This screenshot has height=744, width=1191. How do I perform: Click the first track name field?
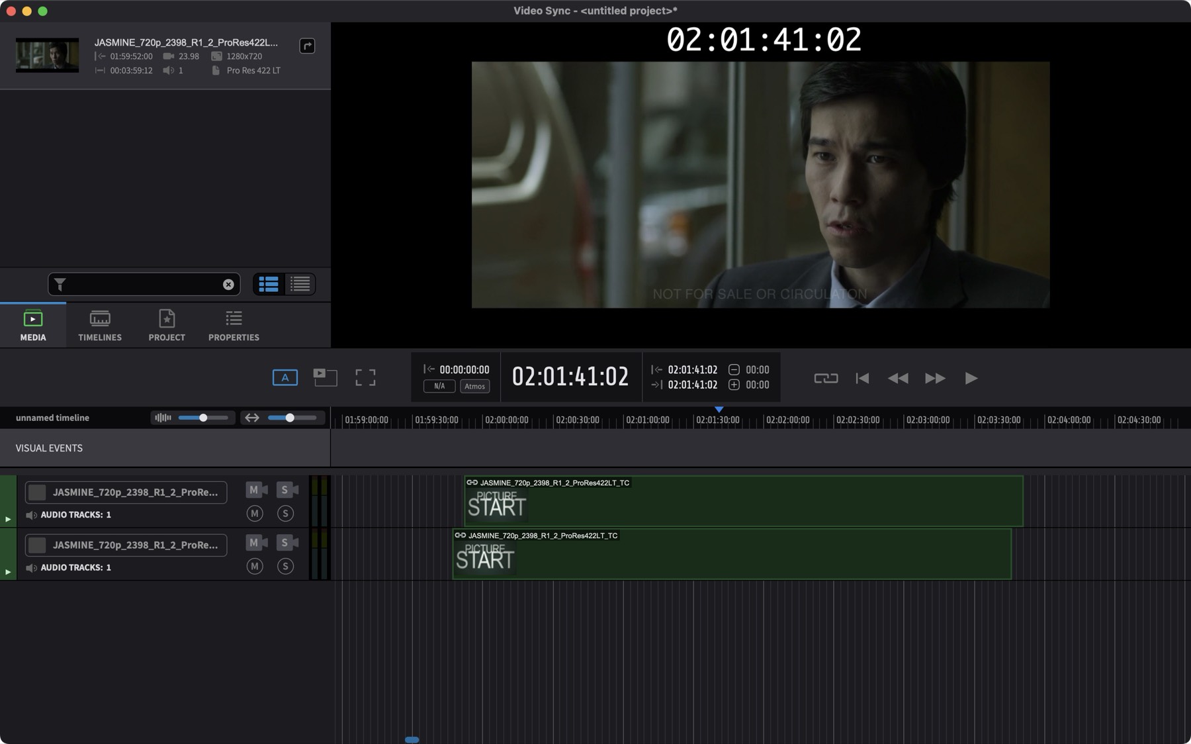(x=126, y=492)
